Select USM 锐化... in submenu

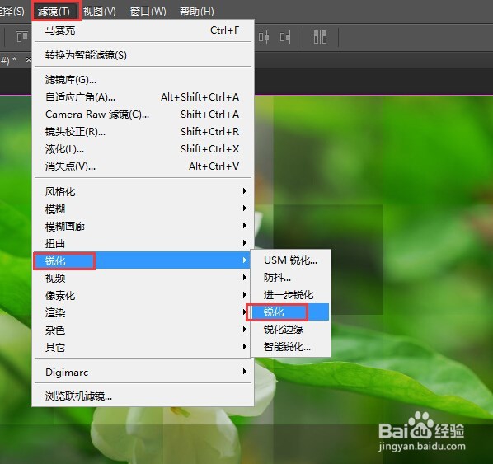tap(290, 260)
